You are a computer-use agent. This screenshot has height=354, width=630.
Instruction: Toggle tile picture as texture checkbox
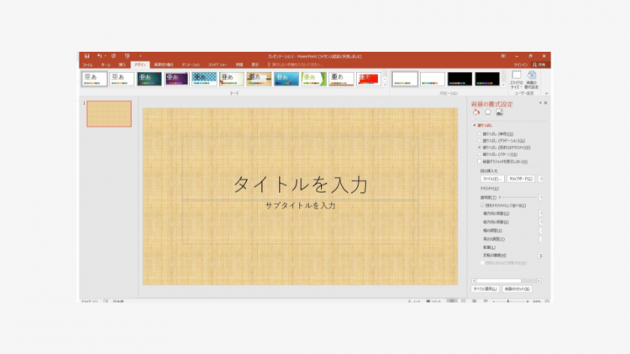(x=482, y=206)
